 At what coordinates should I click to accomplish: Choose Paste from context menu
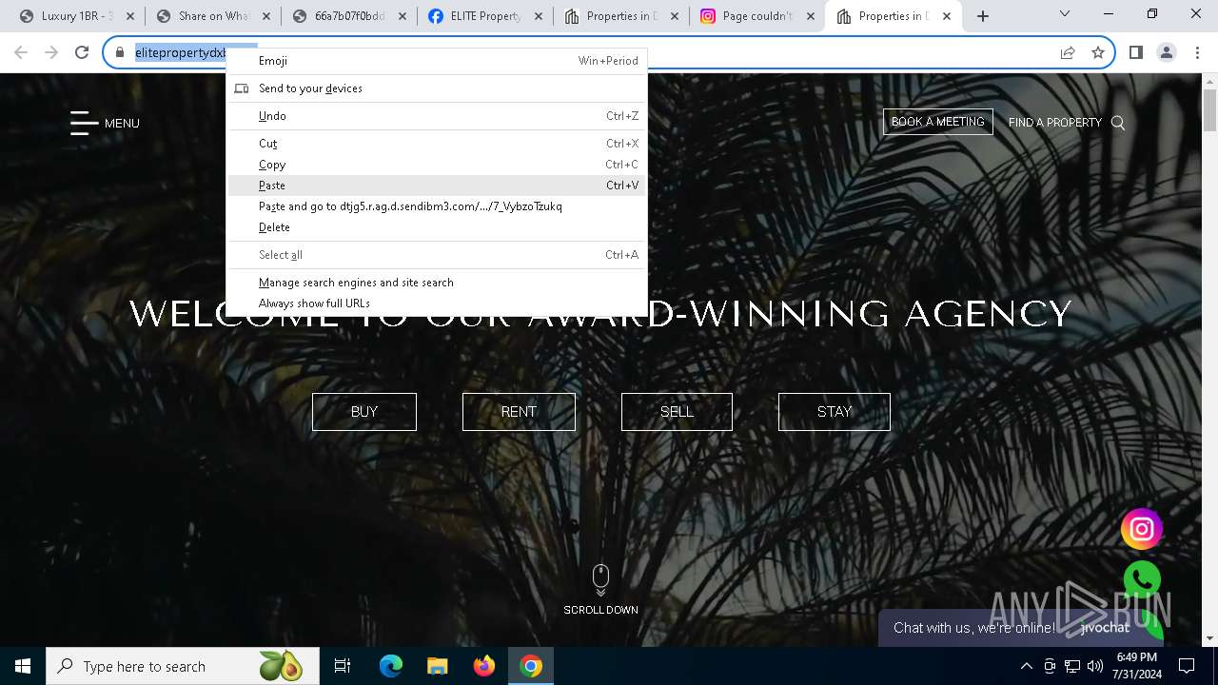[x=437, y=186]
